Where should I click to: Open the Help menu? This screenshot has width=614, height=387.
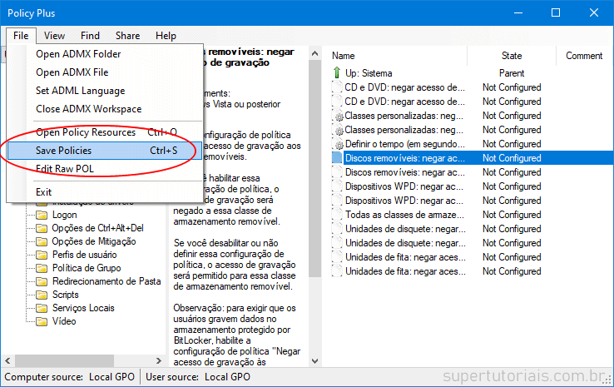click(166, 36)
